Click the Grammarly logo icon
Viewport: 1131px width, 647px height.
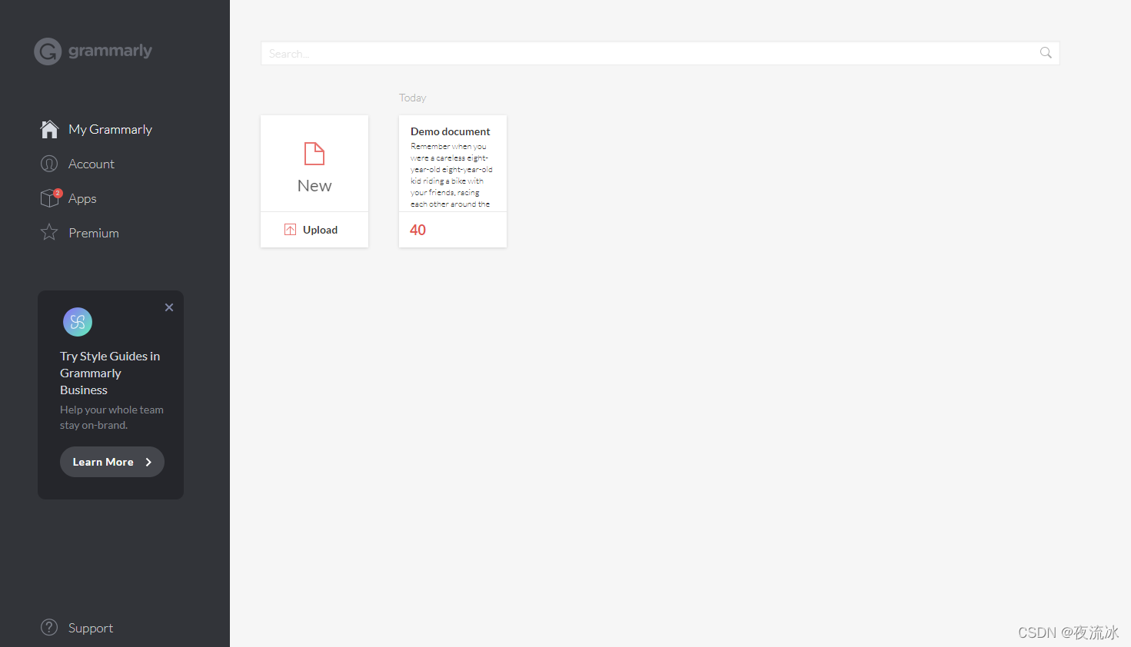pos(48,51)
